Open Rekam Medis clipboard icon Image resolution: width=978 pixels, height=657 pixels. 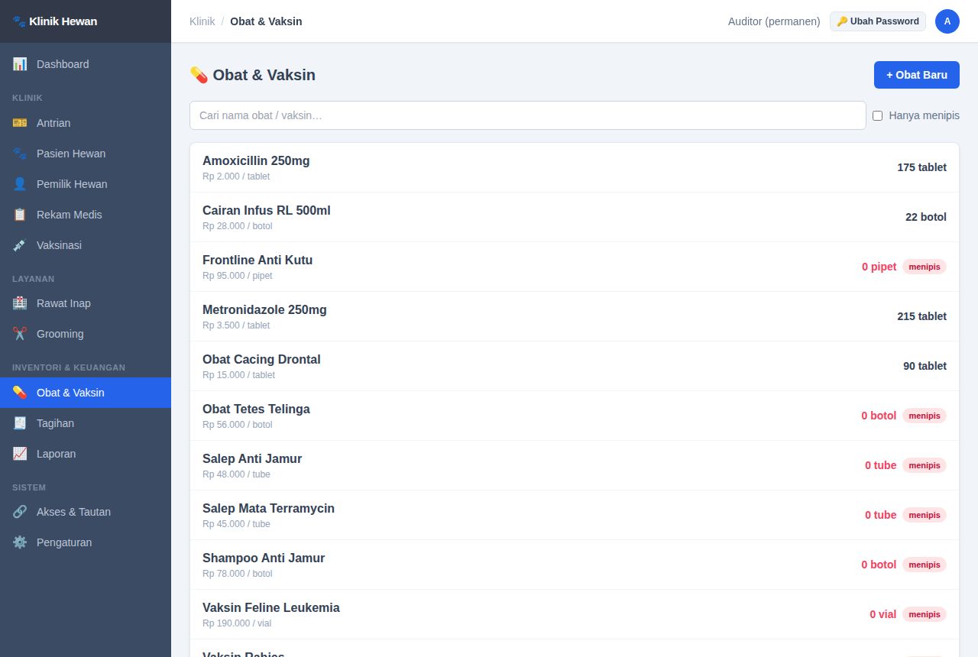tap(20, 215)
